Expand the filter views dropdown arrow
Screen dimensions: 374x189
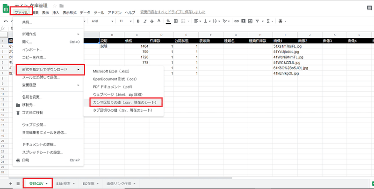tap(263, 21)
